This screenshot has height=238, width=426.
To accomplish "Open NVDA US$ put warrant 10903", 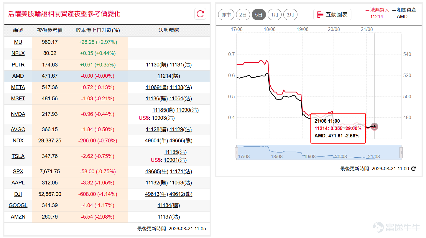I will pos(163,118).
